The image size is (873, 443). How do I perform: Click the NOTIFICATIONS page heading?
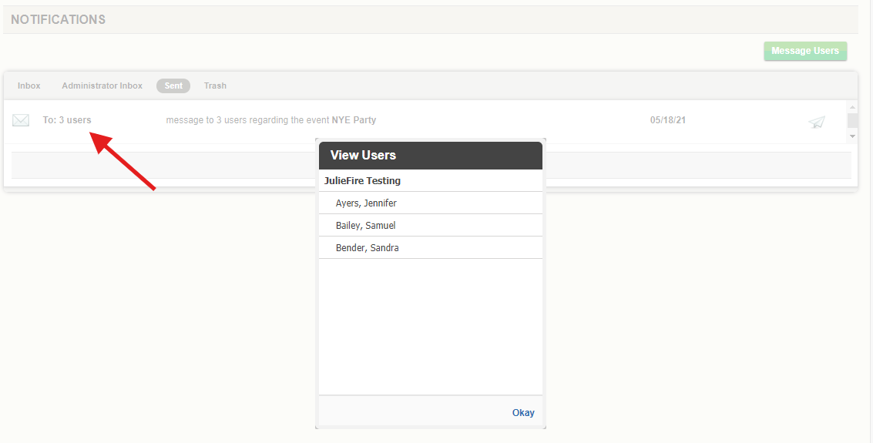(x=58, y=19)
